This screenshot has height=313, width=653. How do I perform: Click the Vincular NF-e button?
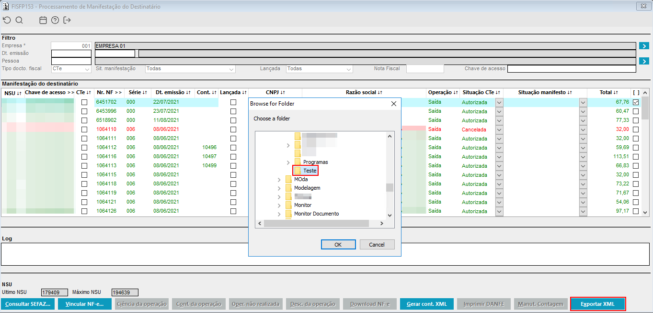tap(85, 304)
